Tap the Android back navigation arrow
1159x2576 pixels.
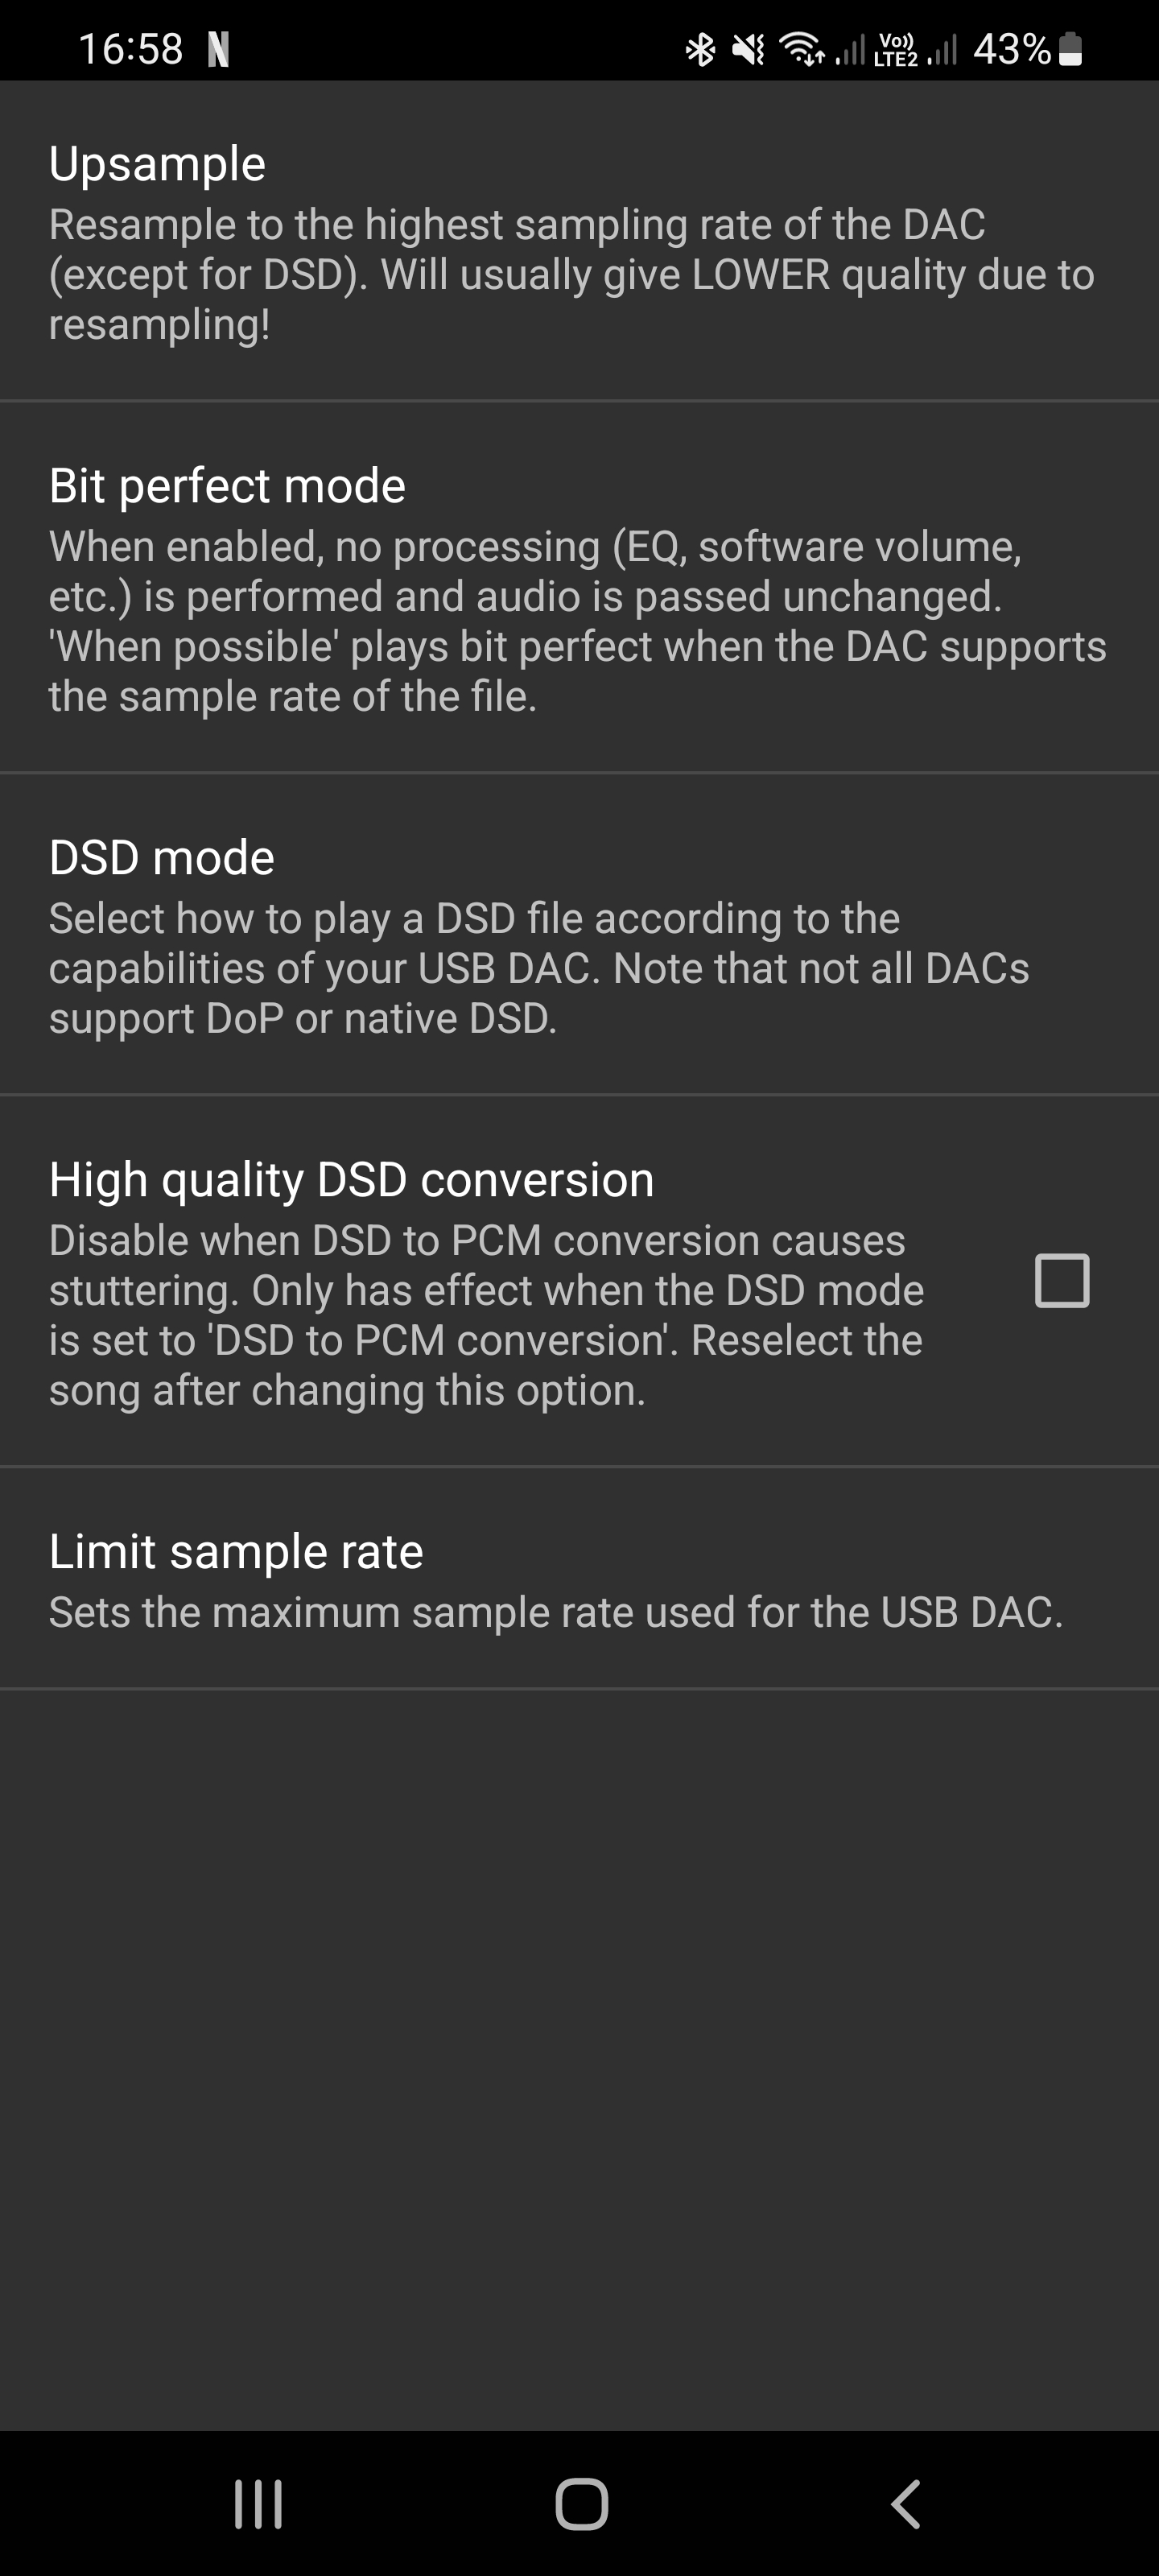(x=905, y=2504)
